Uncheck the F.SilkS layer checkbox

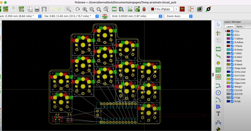pos(232,53)
